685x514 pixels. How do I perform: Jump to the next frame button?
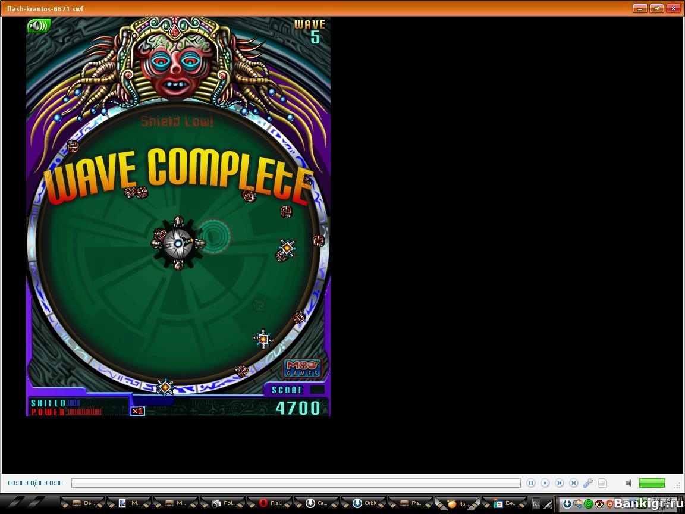coord(574,483)
